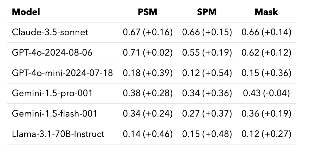
Task: Click Llama-3.1-70B PSM value 0.14 (+0.46)
Action: [148, 134]
